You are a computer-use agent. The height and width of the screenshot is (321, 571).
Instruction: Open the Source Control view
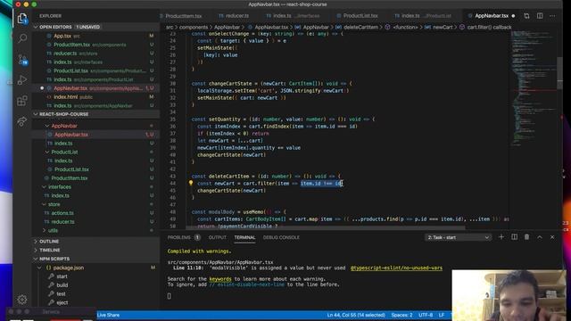(x=22, y=59)
